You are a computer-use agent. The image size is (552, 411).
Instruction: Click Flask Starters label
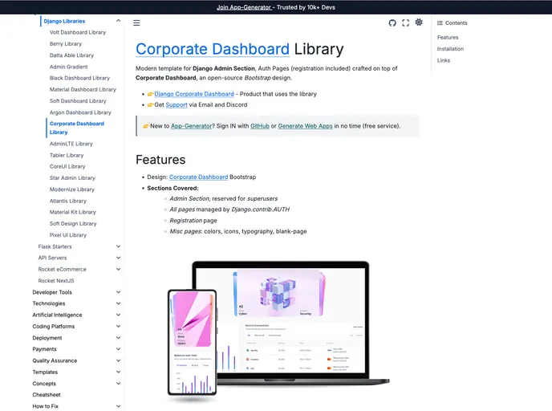coord(55,246)
